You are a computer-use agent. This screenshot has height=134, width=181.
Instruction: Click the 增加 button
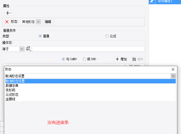coord(121,59)
